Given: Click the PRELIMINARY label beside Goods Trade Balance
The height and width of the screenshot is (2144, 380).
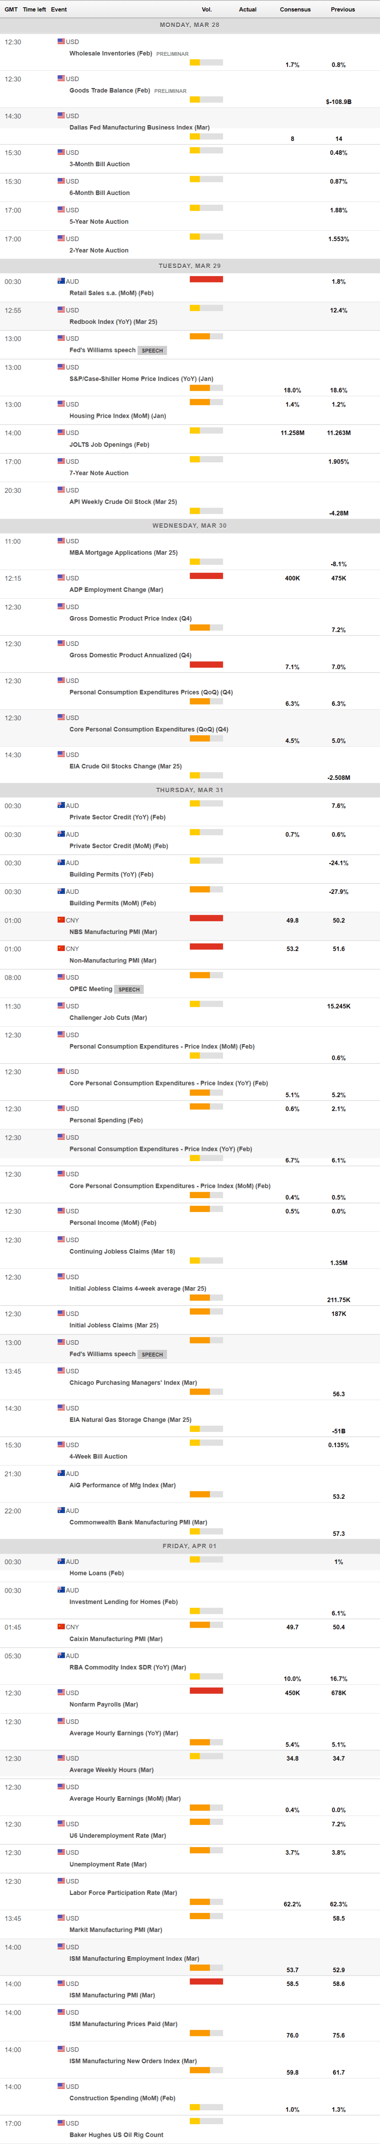Looking at the screenshot, I should 171,91.
